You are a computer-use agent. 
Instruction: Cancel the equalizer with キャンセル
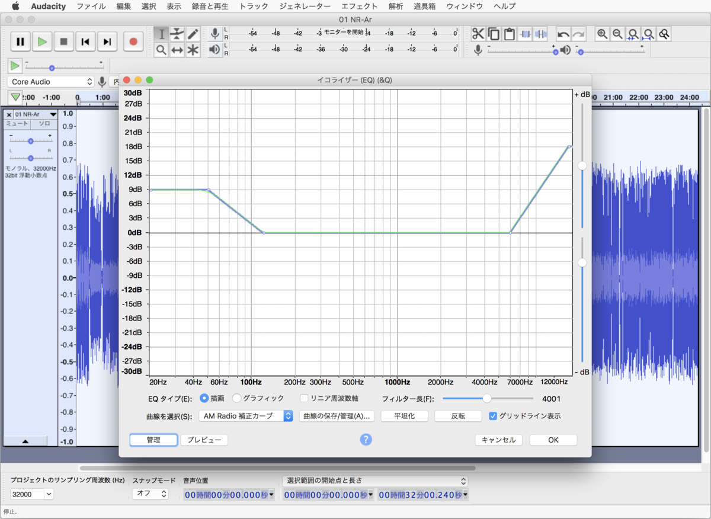[x=498, y=440]
